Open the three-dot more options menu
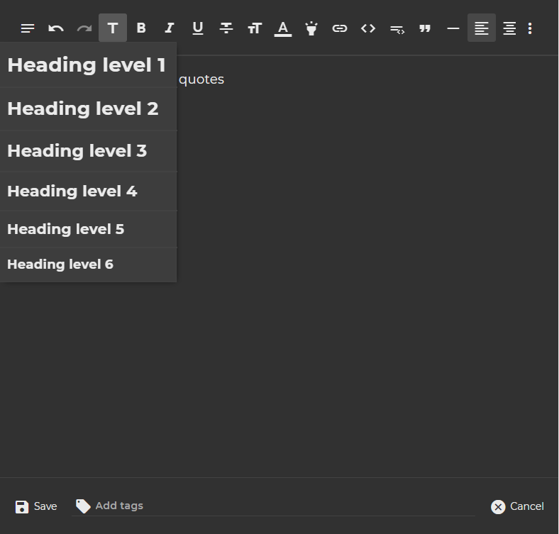This screenshot has height=534, width=559. (530, 28)
